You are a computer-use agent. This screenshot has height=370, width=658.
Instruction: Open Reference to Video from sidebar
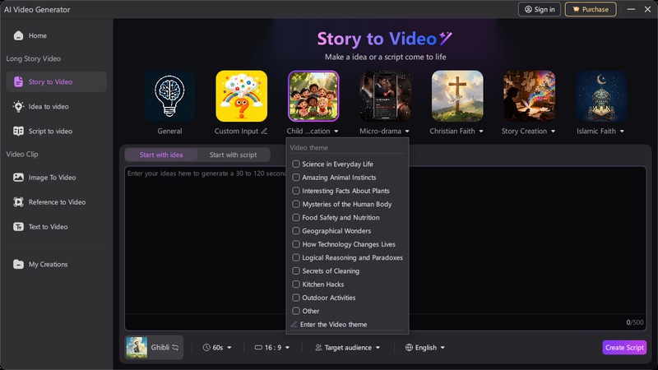tap(56, 202)
